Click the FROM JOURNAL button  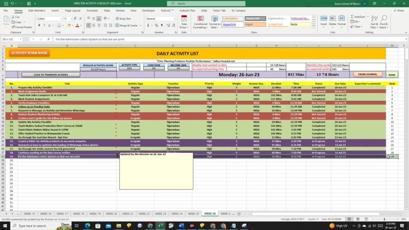click(x=368, y=74)
